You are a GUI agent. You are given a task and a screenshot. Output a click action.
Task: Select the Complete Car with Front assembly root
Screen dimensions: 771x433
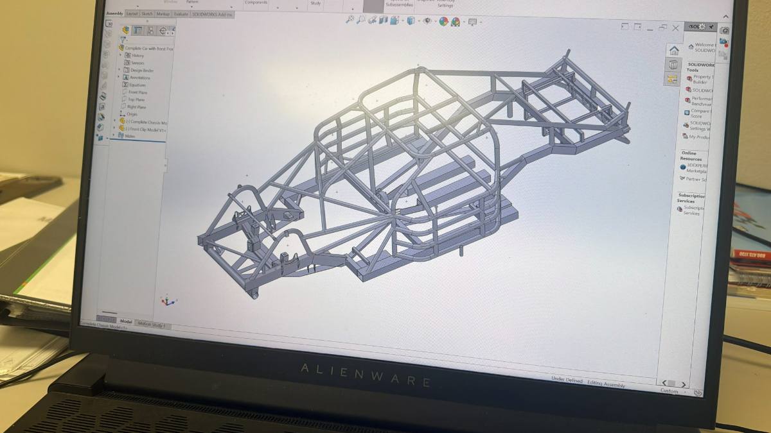[x=145, y=48]
